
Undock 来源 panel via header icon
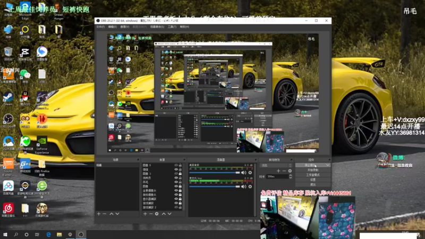(x=184, y=160)
